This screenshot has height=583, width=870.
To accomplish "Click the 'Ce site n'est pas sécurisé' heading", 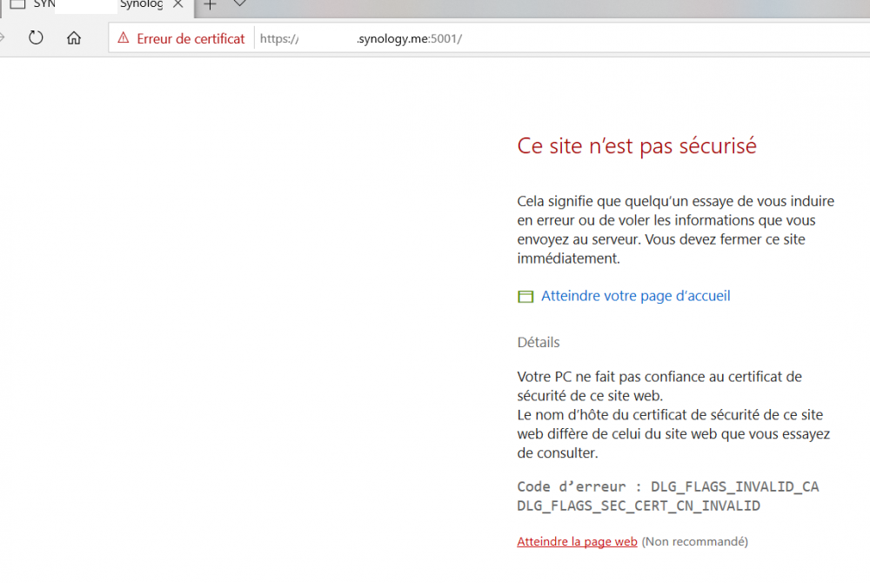I will click(x=637, y=146).
